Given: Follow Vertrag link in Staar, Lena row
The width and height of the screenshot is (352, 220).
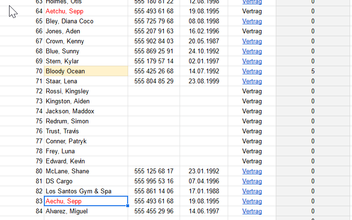Looking at the screenshot, I should 252,81.
